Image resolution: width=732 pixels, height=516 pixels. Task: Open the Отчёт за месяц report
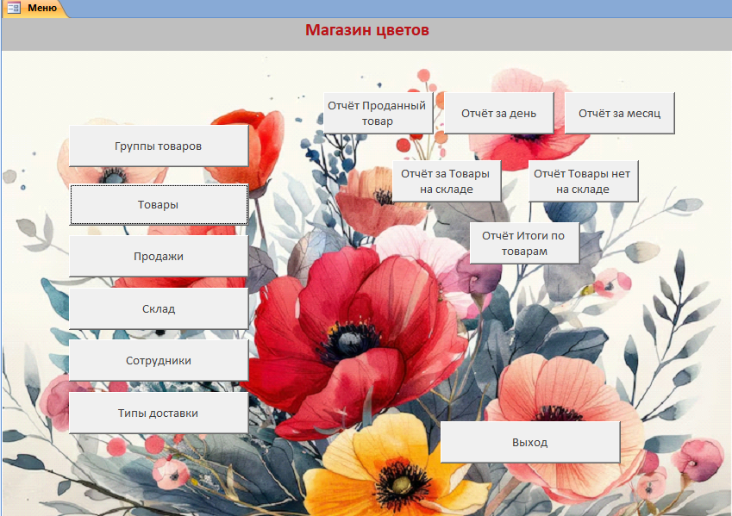[620, 114]
